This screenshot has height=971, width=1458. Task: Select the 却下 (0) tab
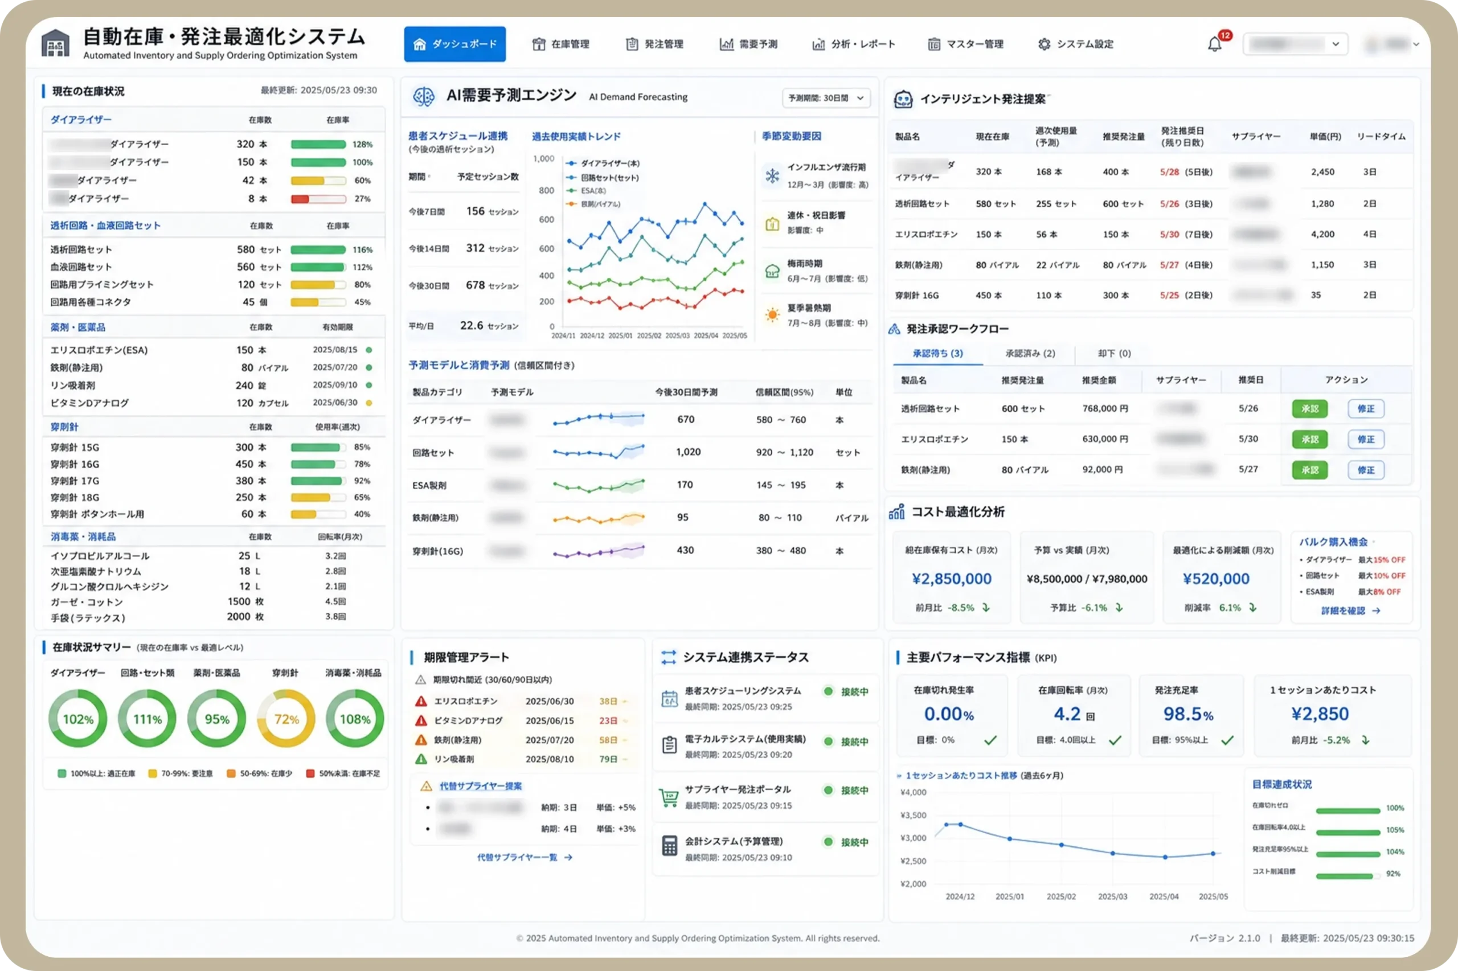click(1114, 354)
